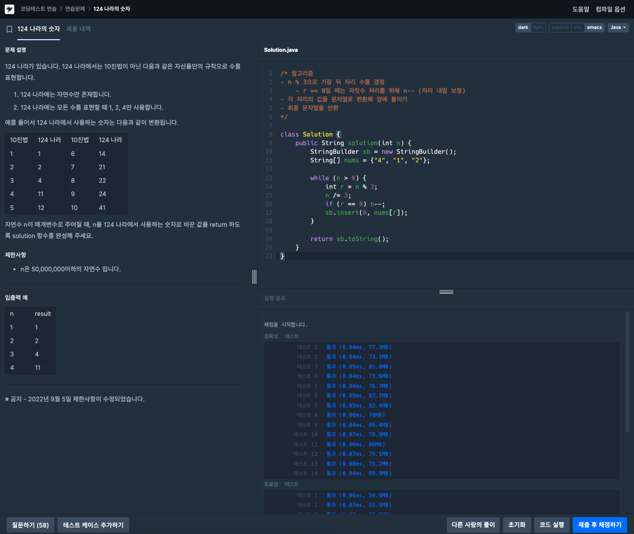Image resolution: width=634 pixels, height=534 pixels.
Task: Click the result column header in example table
Action: tap(43, 314)
